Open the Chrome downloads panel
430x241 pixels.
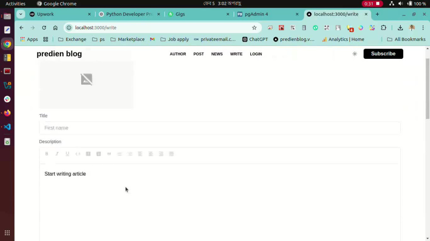pyautogui.click(x=400, y=27)
